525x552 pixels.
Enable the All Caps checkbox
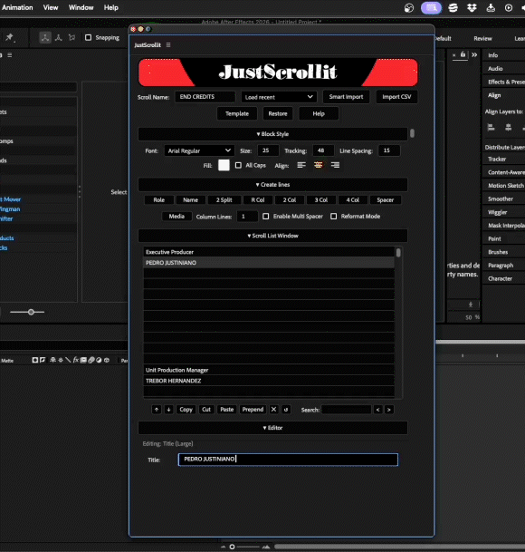(x=238, y=165)
